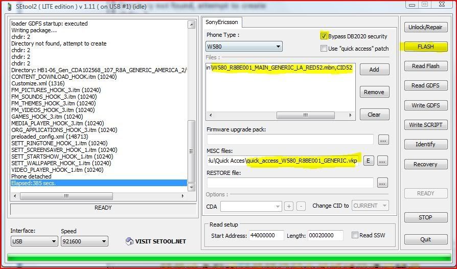
Task: Select 'Directory not found, attempt to create' line
Action: pos(59,43)
